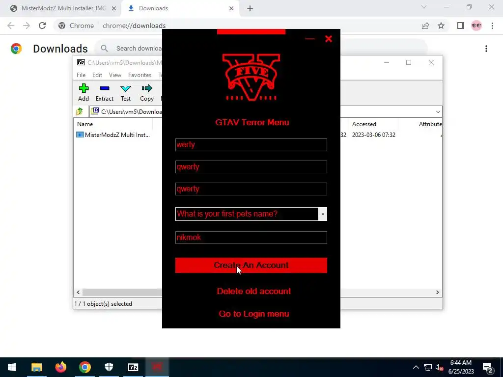The image size is (503, 377).
Task: Open Firefox from taskbar
Action: 60,367
